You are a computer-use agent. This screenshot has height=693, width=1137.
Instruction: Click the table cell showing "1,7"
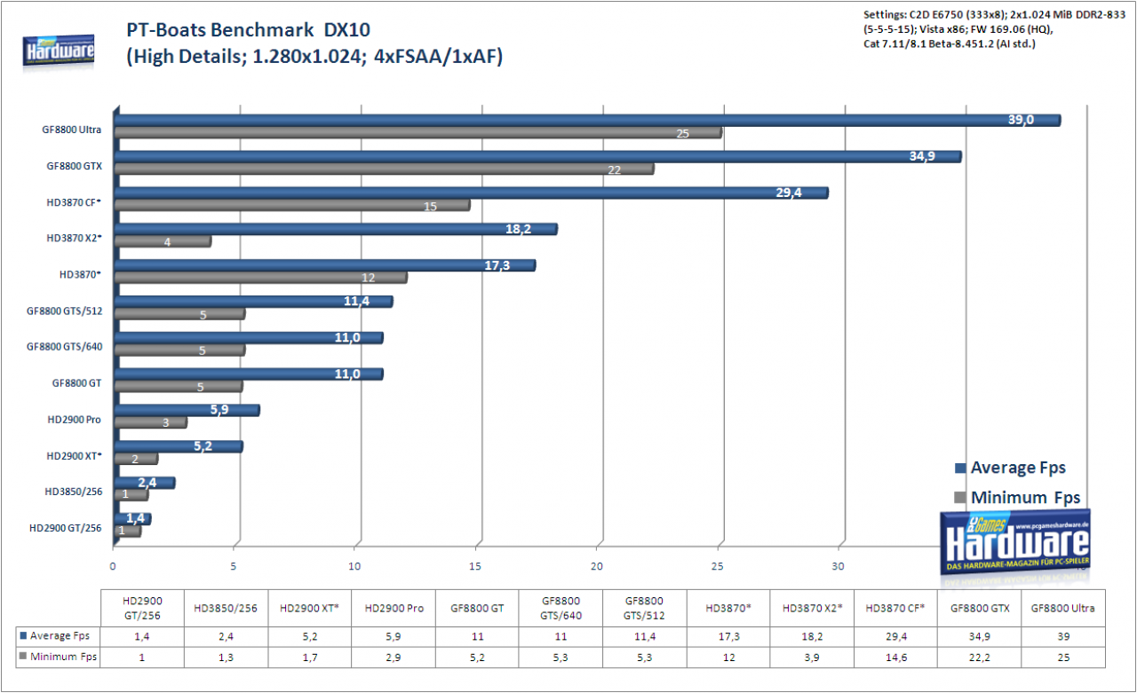[x=310, y=658]
